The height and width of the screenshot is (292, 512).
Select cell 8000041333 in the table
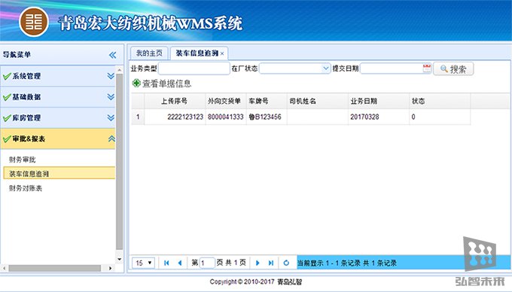[x=226, y=117]
